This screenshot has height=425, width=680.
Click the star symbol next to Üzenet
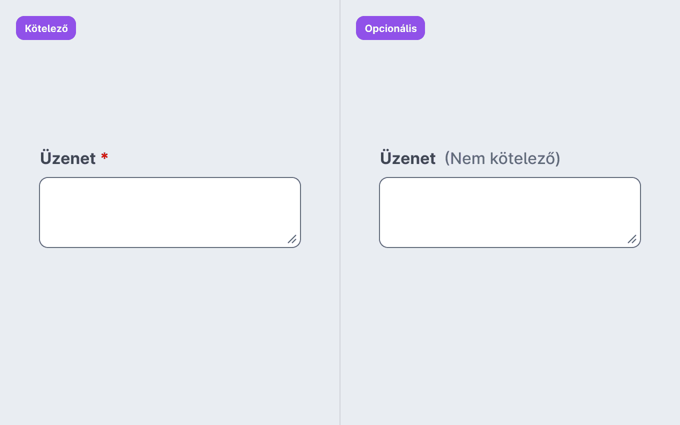coord(104,157)
